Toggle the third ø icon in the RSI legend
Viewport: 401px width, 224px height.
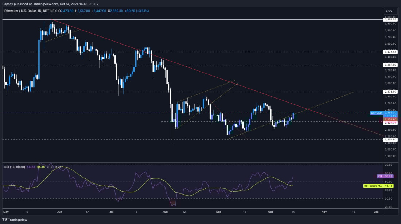tap(55, 167)
